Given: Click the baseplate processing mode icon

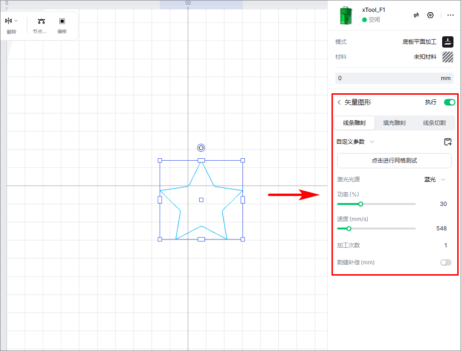Looking at the screenshot, I should point(447,42).
